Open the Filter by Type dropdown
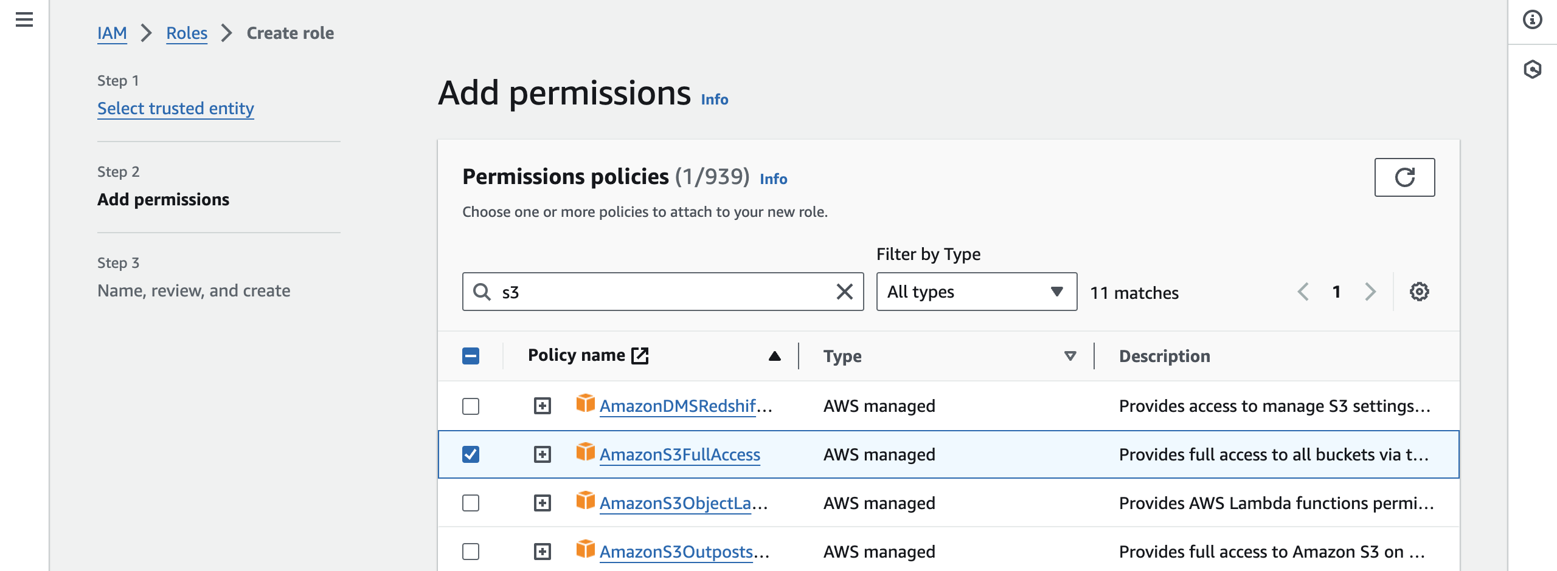 pos(976,292)
